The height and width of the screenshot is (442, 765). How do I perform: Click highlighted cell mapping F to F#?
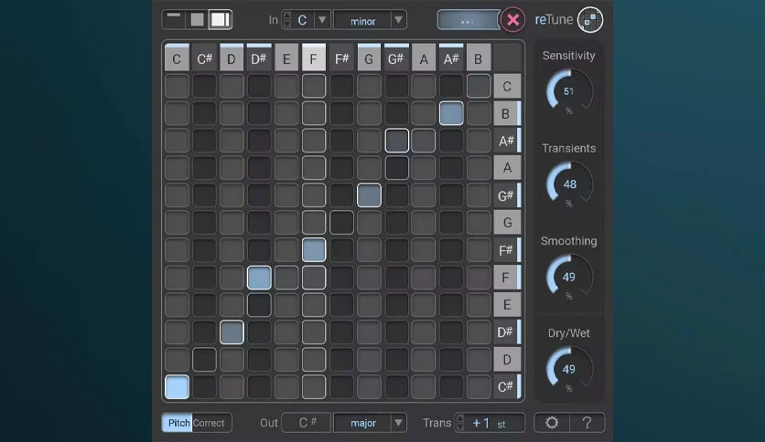point(314,249)
